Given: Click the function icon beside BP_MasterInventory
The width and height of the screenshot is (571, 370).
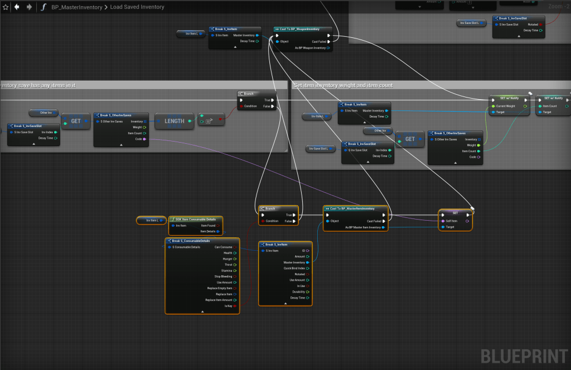Looking at the screenshot, I should (x=43, y=7).
